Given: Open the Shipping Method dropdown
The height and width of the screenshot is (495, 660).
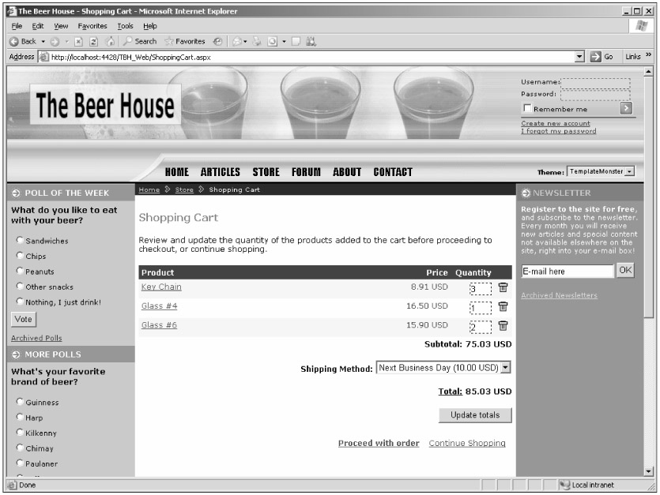Looking at the screenshot, I should (506, 368).
